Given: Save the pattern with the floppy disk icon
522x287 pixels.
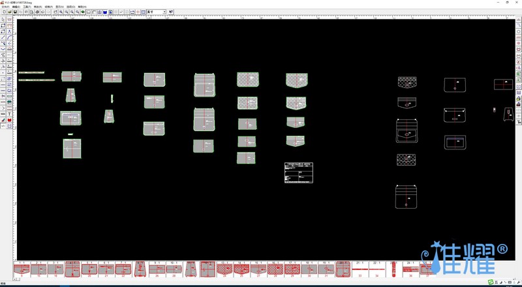Looking at the screenshot, I should 15,12.
